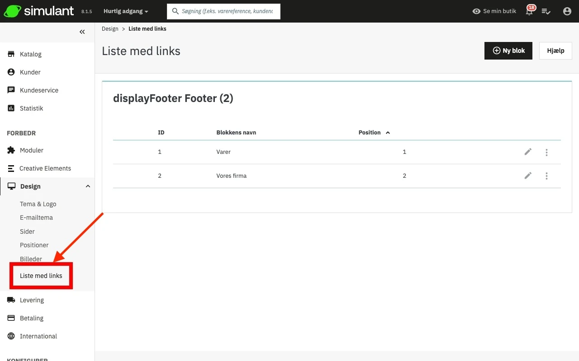Open the kebab menu for Vores firma row
The width and height of the screenshot is (579, 361).
[546, 176]
